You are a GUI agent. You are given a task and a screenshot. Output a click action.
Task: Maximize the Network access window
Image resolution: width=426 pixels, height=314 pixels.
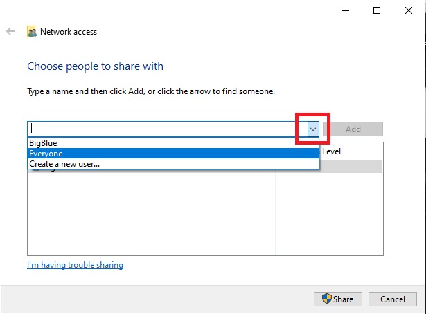coord(377,10)
